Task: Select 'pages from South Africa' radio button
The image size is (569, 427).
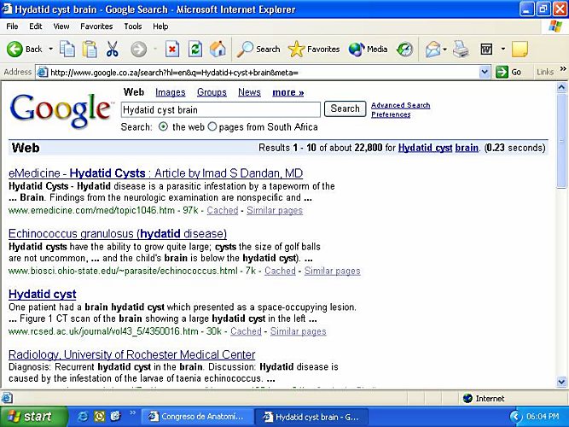Action: [212, 126]
